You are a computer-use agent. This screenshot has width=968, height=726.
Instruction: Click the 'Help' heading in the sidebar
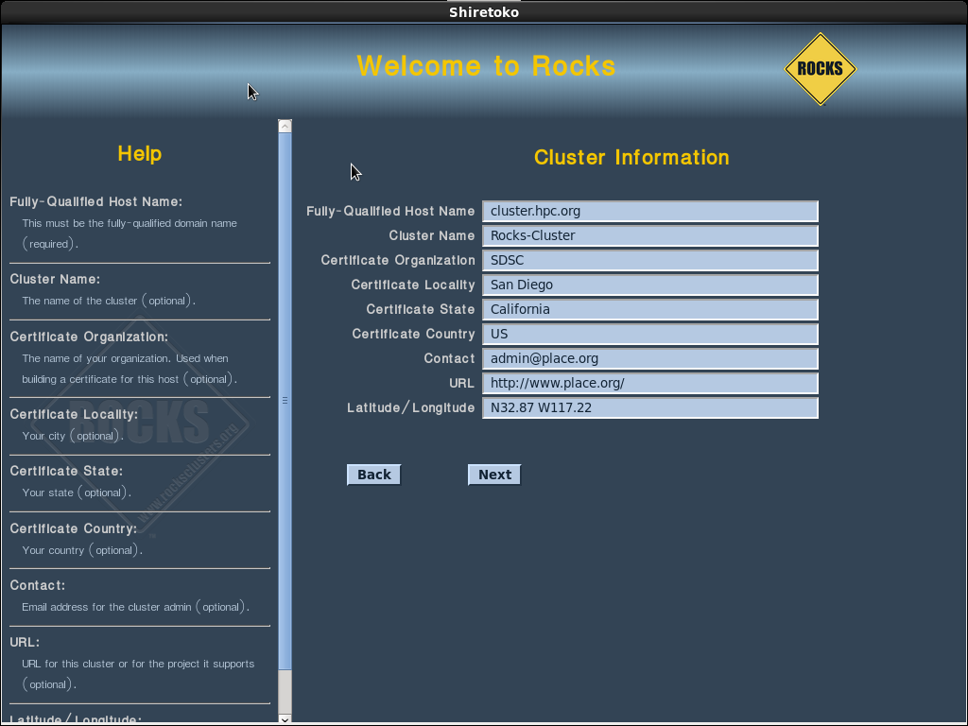(139, 153)
